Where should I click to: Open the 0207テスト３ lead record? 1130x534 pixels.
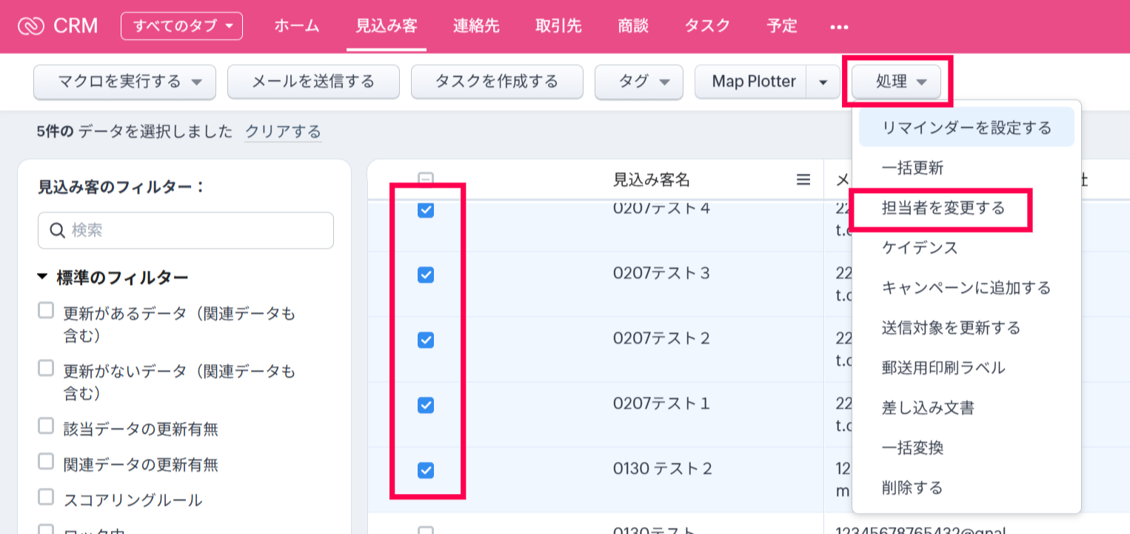coord(661,273)
